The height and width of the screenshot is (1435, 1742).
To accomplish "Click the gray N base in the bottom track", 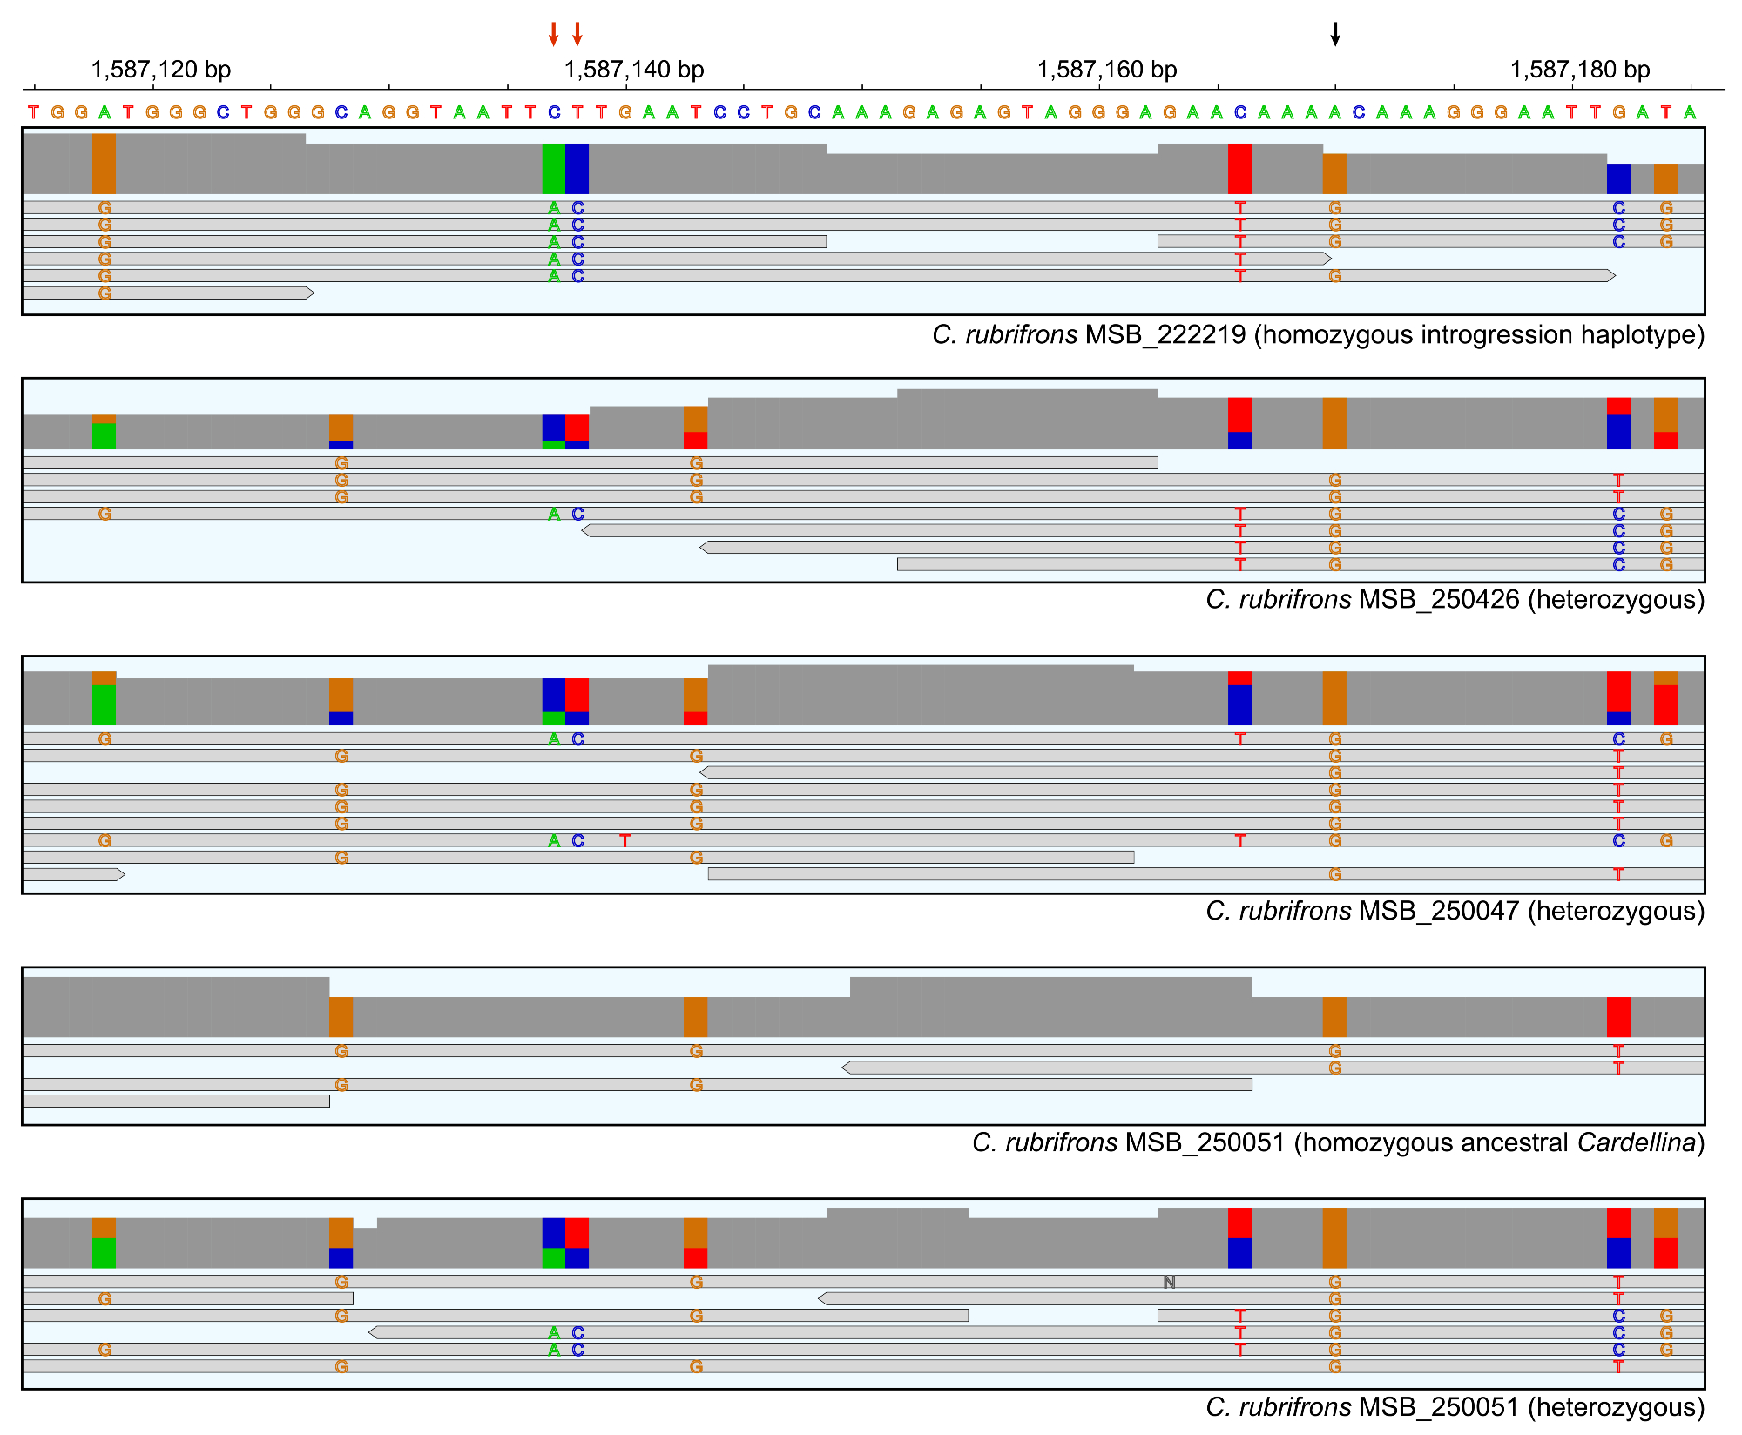I will point(1169,1282).
